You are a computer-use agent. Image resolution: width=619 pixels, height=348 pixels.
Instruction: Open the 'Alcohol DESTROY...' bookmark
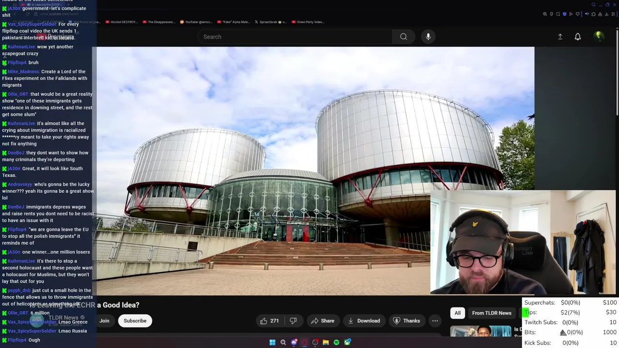(x=121, y=22)
